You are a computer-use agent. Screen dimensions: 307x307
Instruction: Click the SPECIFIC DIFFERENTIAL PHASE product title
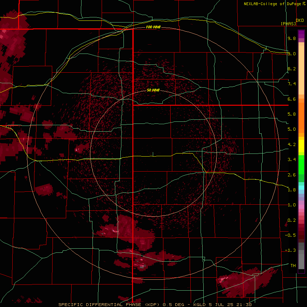click(x=100, y=305)
